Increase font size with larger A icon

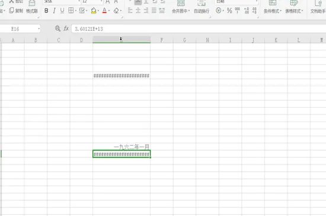pyautogui.click(x=108, y=2)
